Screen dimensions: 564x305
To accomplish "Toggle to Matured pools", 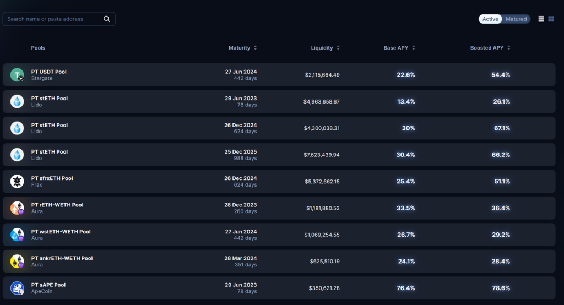I will click(x=516, y=19).
